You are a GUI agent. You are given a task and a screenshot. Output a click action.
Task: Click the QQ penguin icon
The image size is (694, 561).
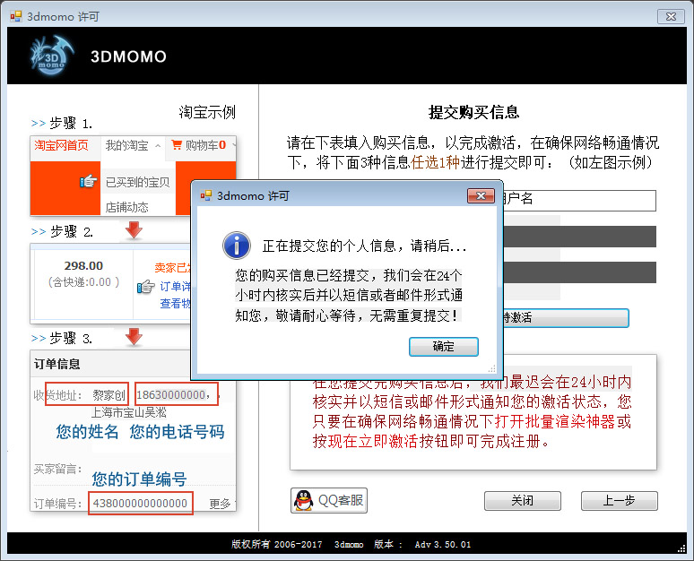point(304,500)
